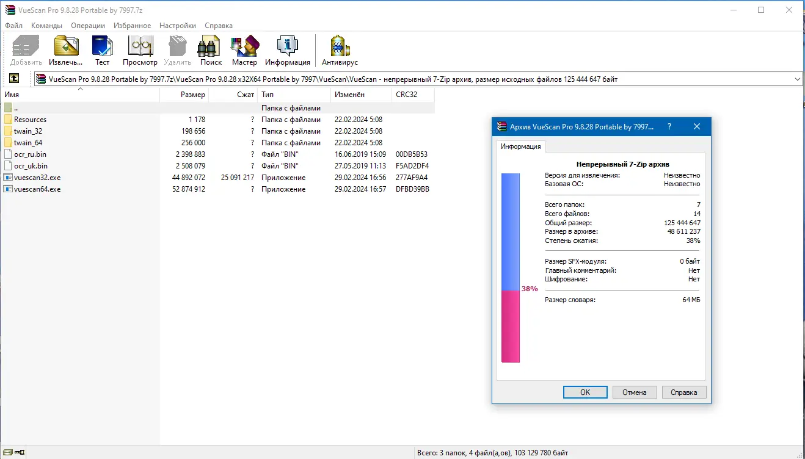Click Отмена in the info dialog
805x459 pixels.
[x=635, y=392]
